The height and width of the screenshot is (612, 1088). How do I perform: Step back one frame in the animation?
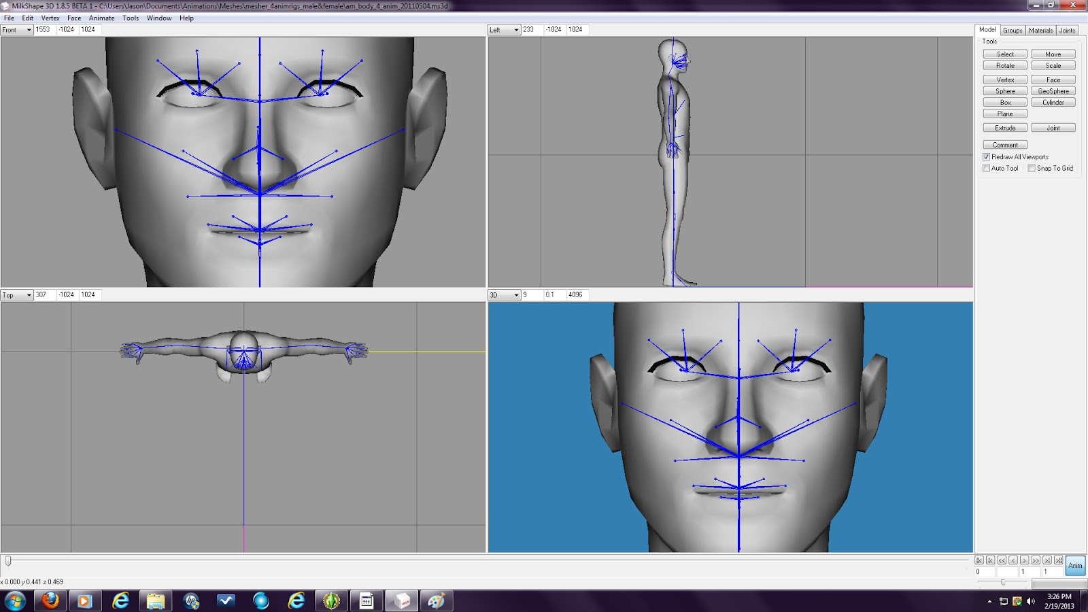click(1012, 560)
